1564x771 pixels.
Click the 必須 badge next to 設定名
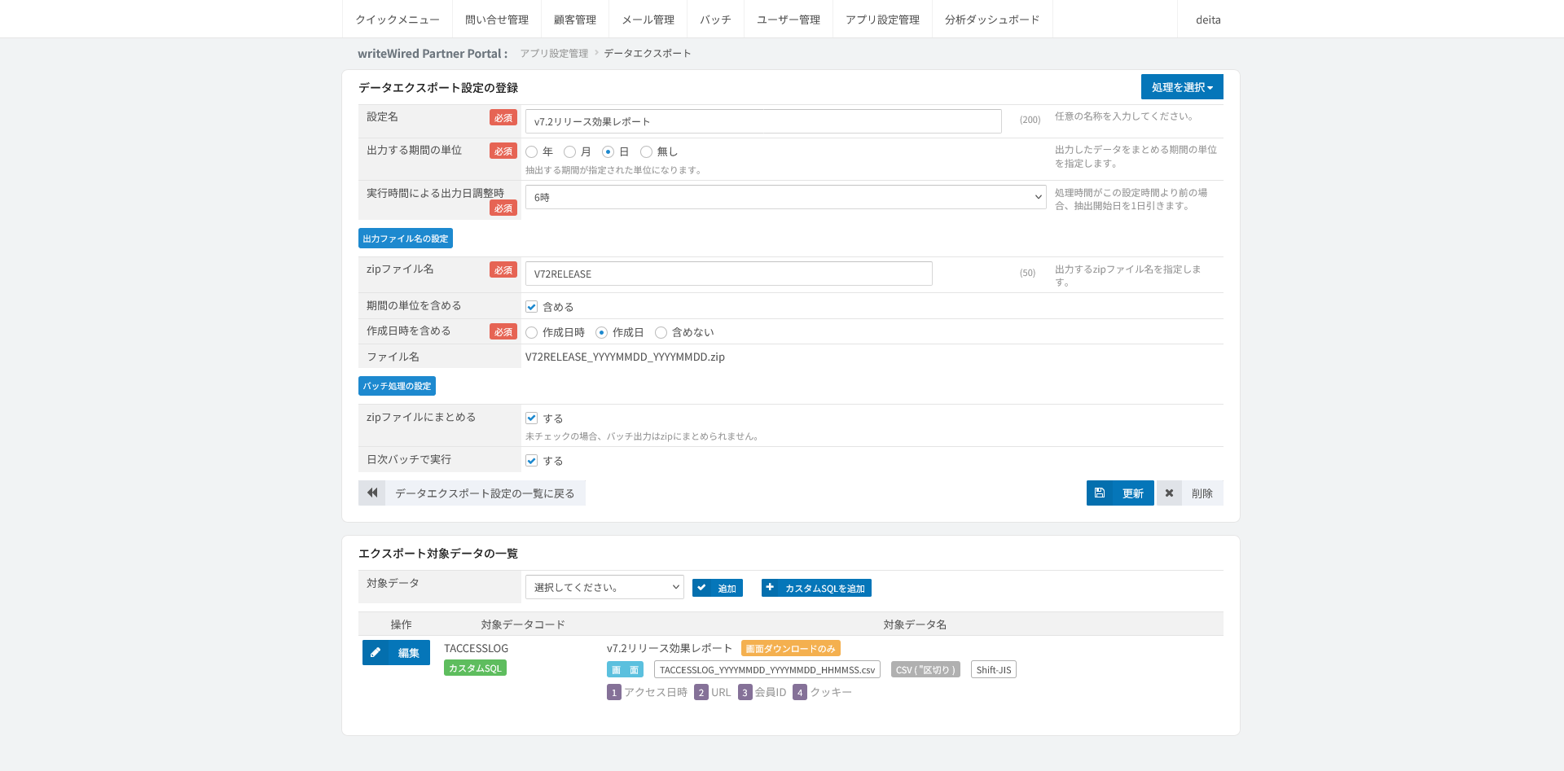(503, 118)
